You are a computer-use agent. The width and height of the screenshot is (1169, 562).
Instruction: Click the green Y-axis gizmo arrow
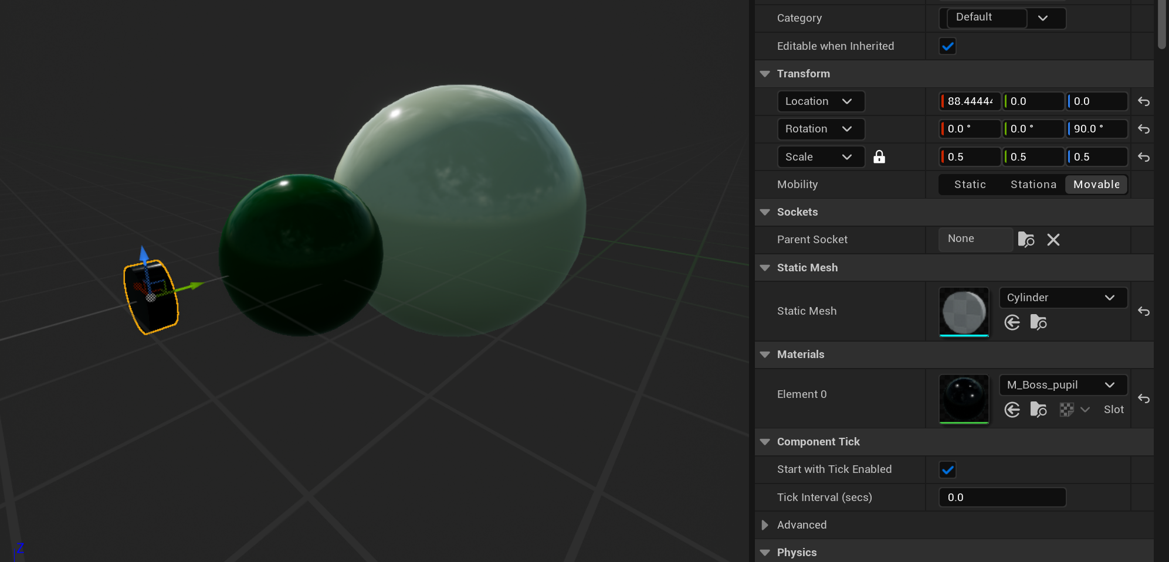coord(196,285)
